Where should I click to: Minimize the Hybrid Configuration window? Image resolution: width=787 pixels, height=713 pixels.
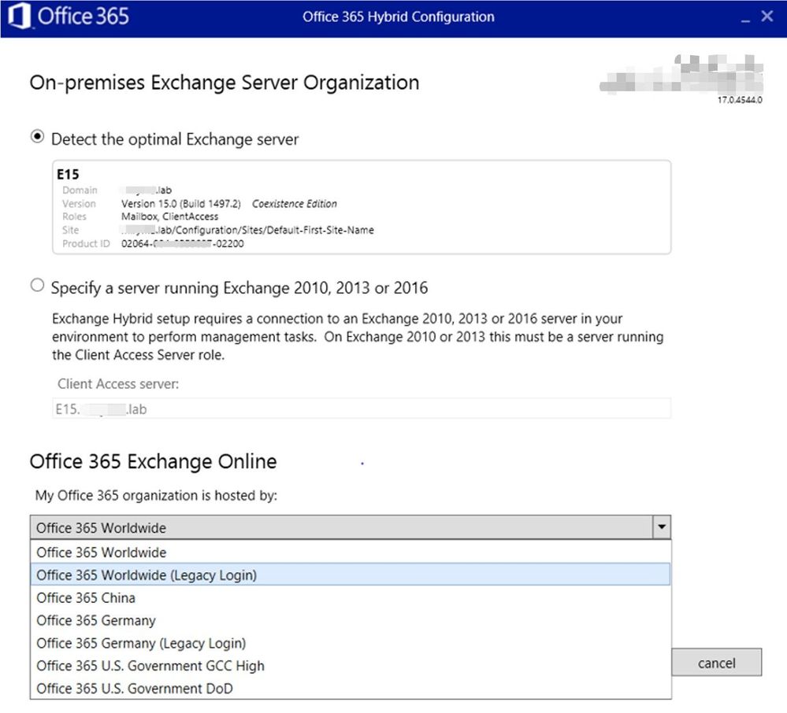coord(745,17)
